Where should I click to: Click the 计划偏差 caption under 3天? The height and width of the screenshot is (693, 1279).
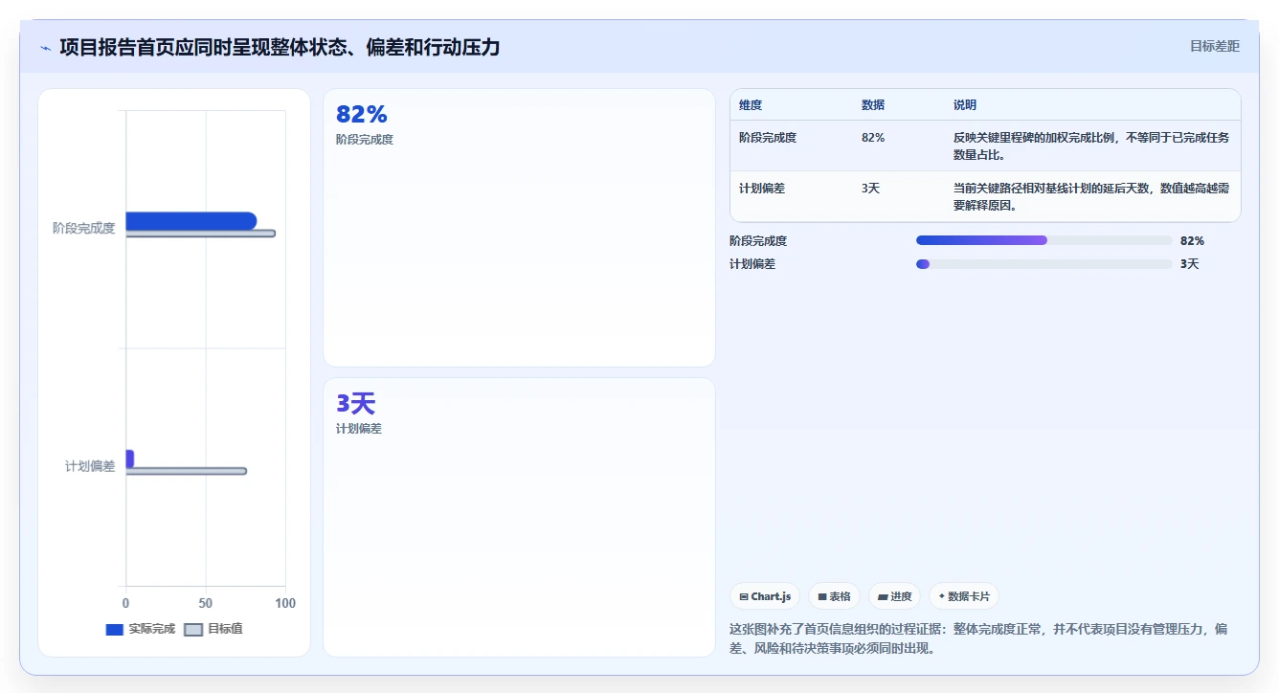359,429
